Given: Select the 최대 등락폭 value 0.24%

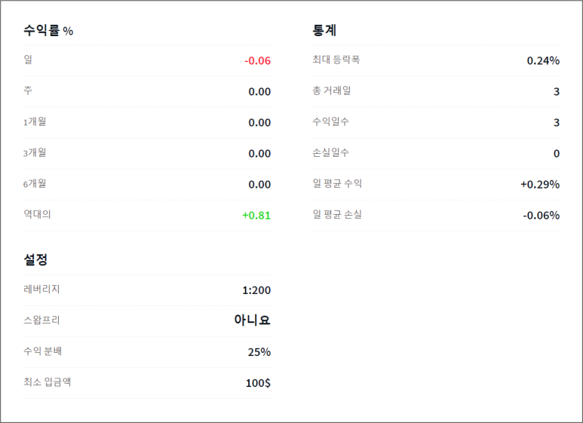Looking at the screenshot, I should pyautogui.click(x=543, y=60).
